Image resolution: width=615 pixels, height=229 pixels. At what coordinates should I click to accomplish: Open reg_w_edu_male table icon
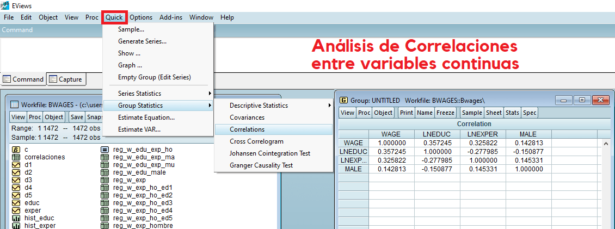pyautogui.click(x=104, y=172)
